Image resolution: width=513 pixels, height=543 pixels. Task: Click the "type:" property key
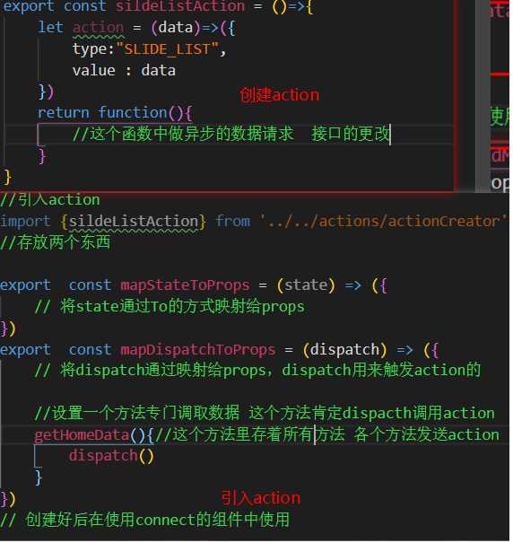coord(93,49)
